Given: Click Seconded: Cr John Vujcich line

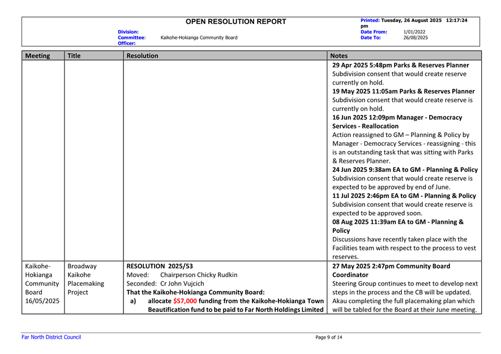Looking at the screenshot, I should coord(165,283).
